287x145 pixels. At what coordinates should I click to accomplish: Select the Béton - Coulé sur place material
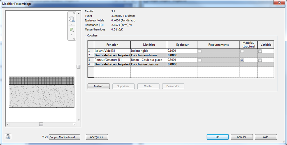coord(149,60)
